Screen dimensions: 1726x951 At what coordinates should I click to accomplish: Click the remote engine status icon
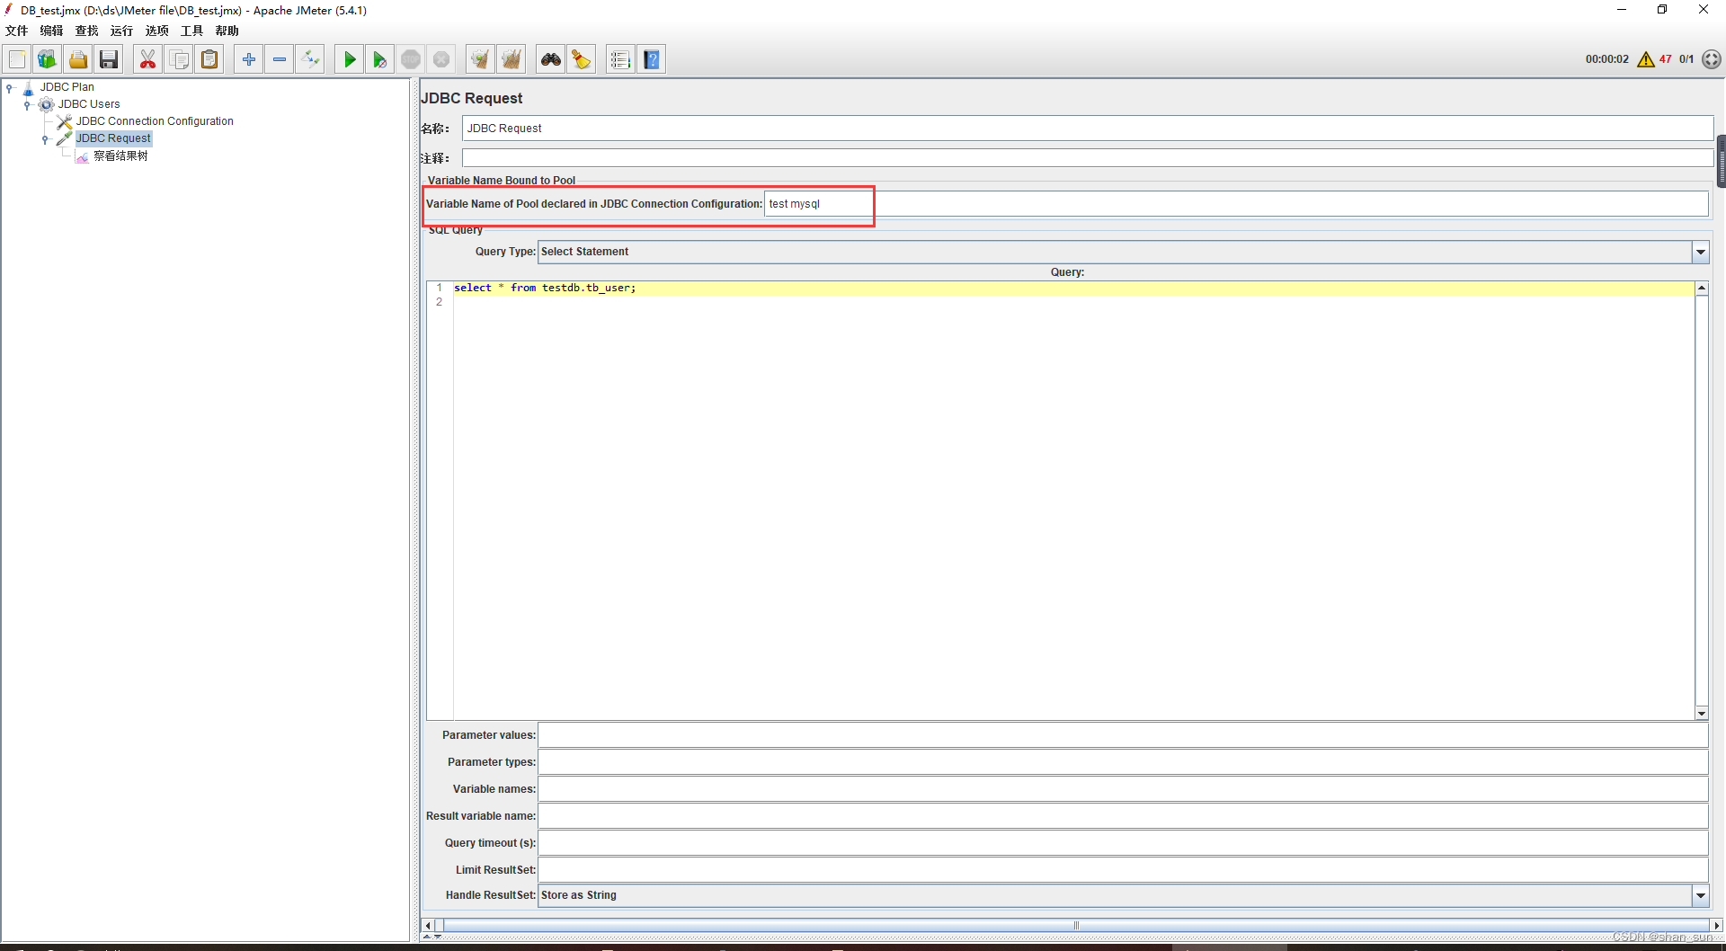pyautogui.click(x=1712, y=59)
